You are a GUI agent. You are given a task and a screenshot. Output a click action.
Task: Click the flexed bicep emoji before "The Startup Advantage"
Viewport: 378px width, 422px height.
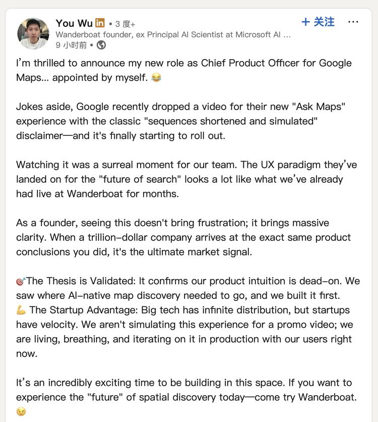pos(21,310)
